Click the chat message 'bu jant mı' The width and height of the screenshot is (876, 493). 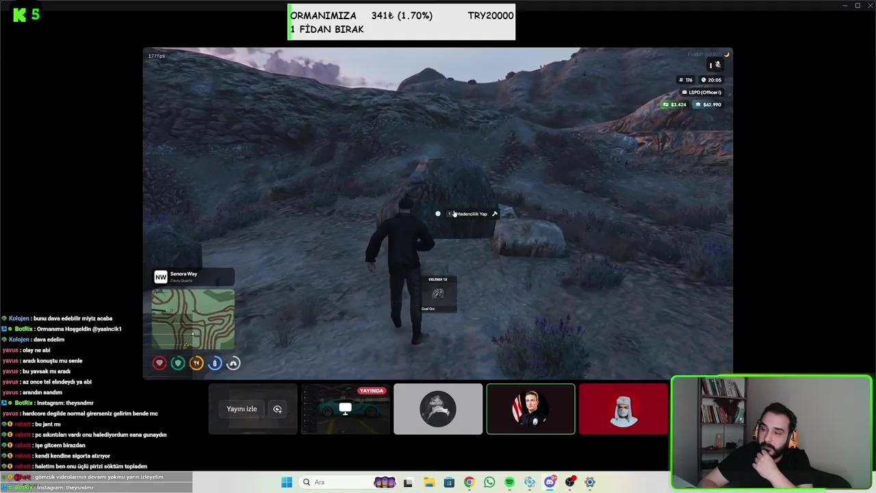[x=47, y=425]
